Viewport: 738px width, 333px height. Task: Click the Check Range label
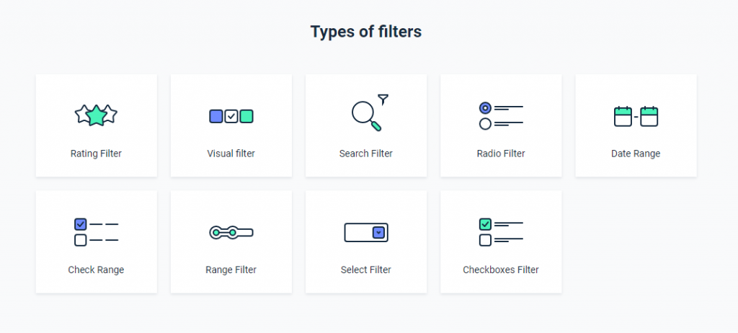pos(96,270)
